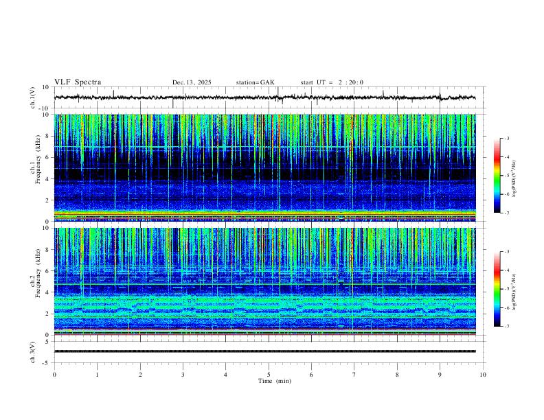Click the time axis tick label 5

(x=269, y=375)
